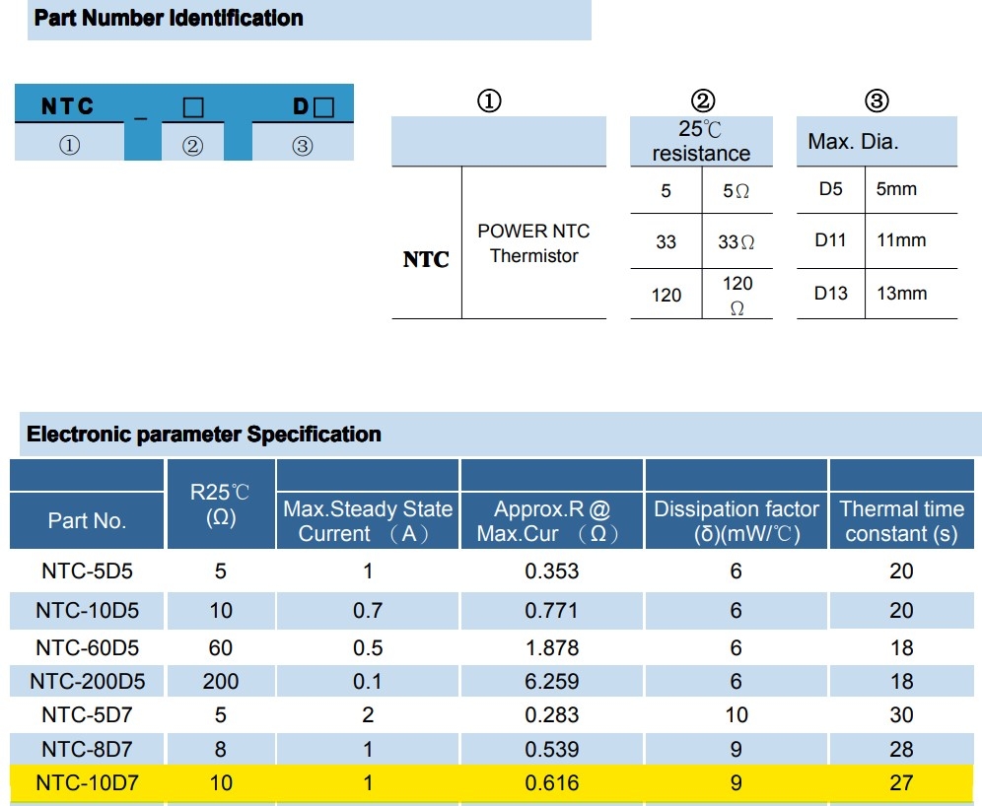Select the NTC-200D5 part number cell
Viewport: 982px width, 806px height.
click(x=87, y=681)
